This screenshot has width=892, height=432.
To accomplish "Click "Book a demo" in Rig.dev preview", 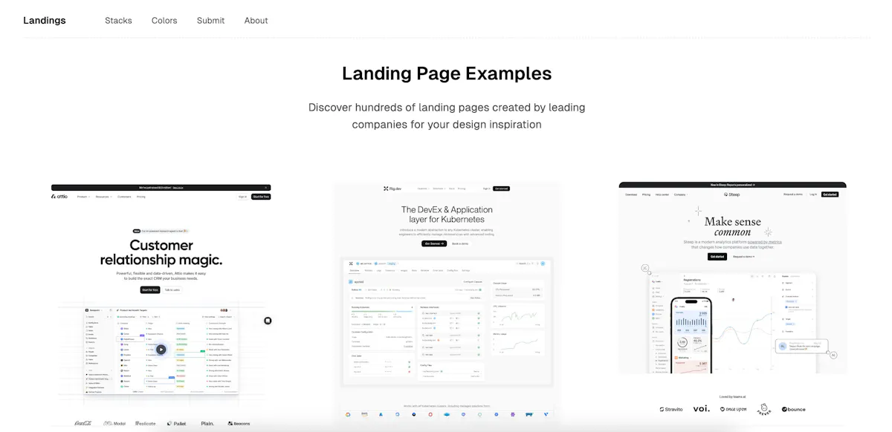I will [x=461, y=243].
